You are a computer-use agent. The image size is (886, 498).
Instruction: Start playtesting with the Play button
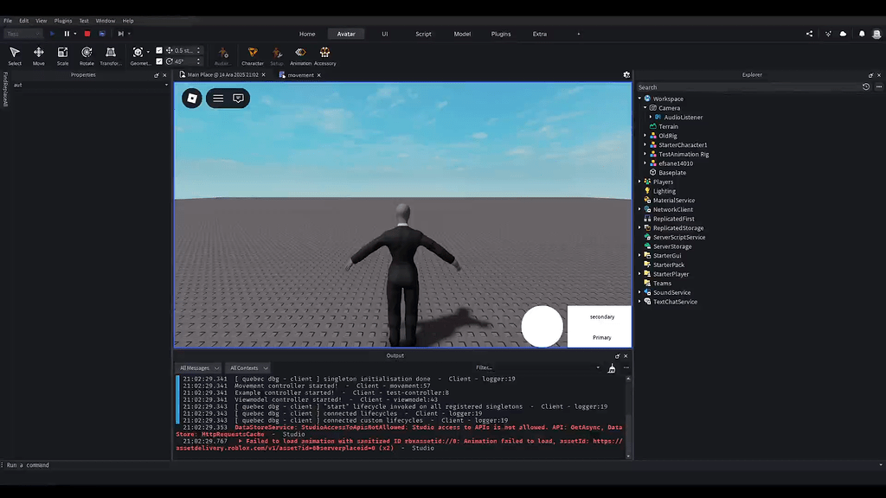coord(54,33)
